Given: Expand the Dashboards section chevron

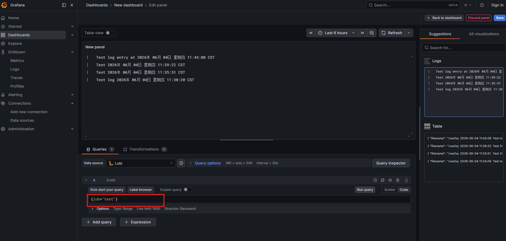Looking at the screenshot, I should (x=72, y=35).
